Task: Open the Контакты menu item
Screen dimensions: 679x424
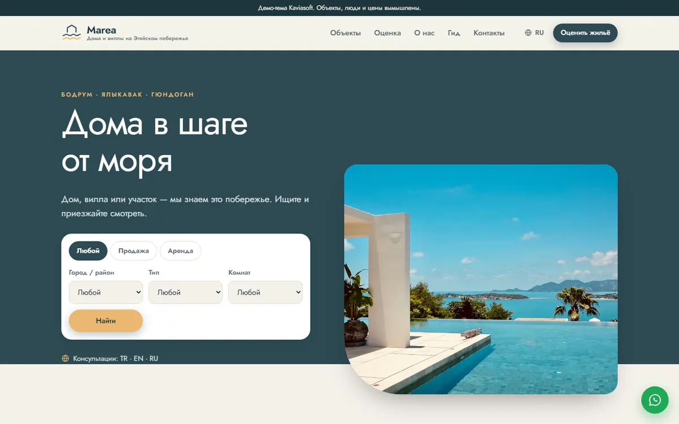Action: point(489,33)
